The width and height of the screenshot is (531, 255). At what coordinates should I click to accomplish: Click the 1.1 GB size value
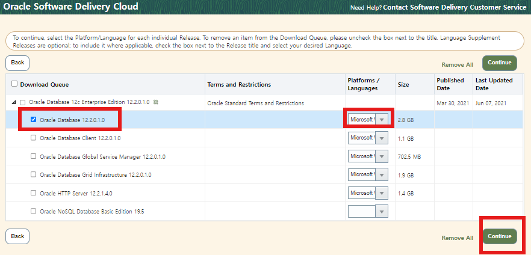tap(406, 139)
